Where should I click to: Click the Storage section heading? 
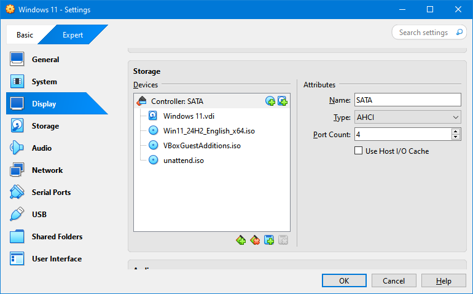pos(147,71)
